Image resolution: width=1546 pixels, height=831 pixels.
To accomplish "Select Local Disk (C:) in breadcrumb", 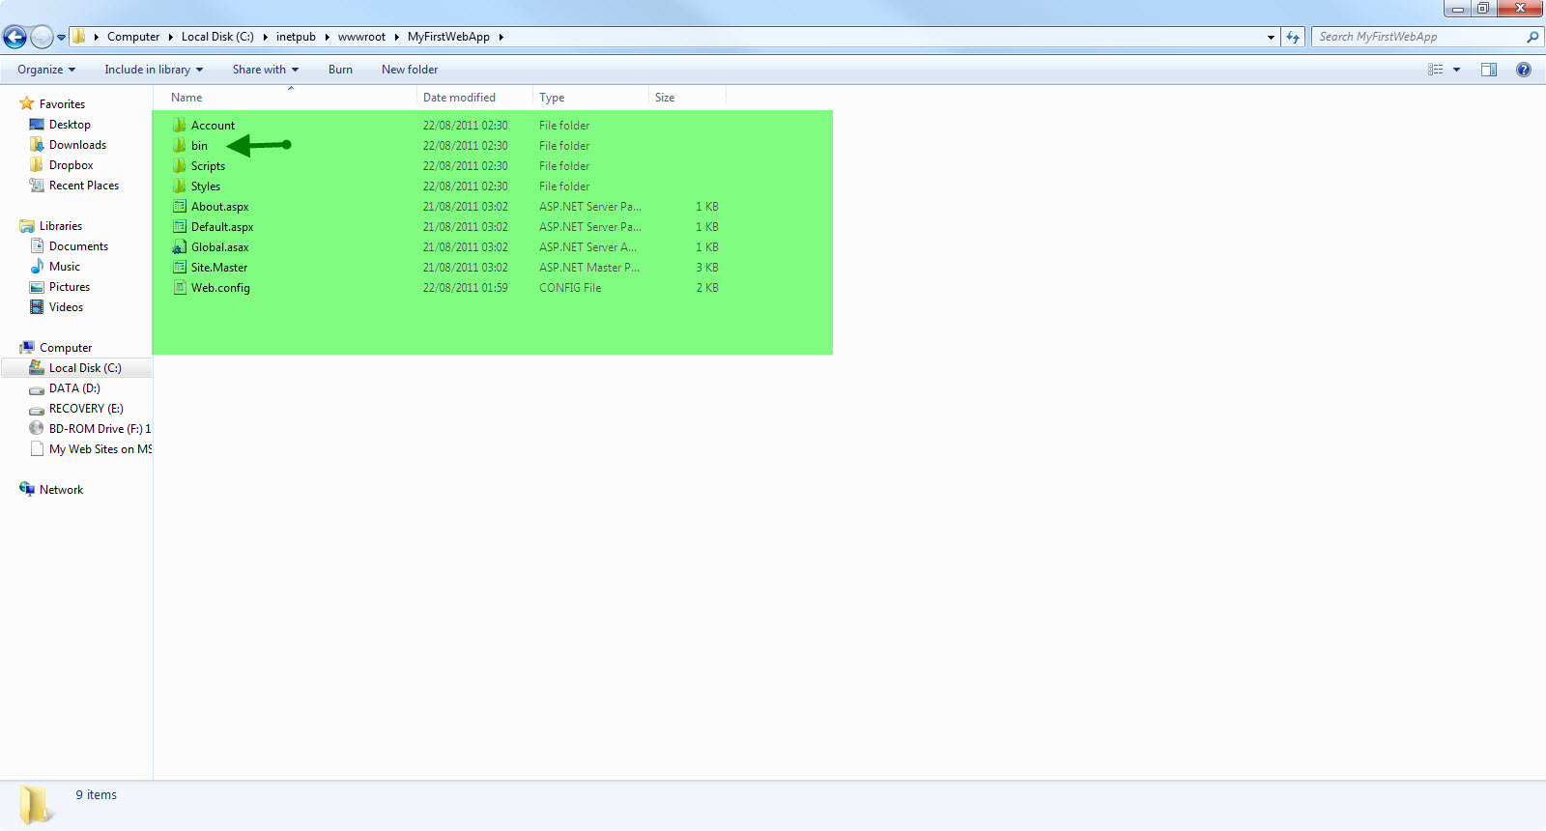I will [217, 37].
